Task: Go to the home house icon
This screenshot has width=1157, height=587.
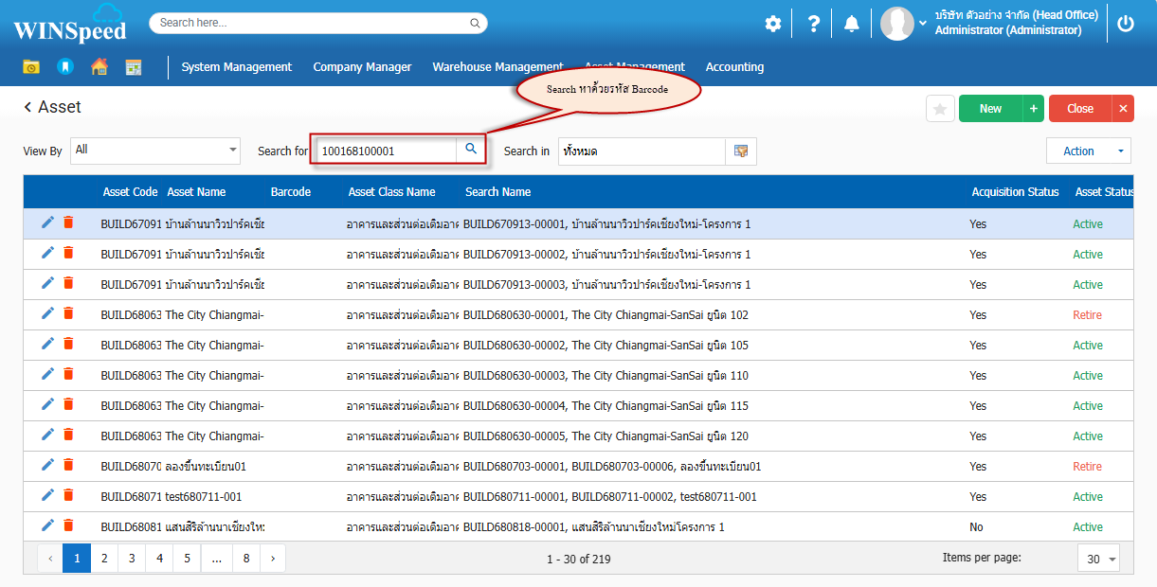Action: click(x=99, y=66)
